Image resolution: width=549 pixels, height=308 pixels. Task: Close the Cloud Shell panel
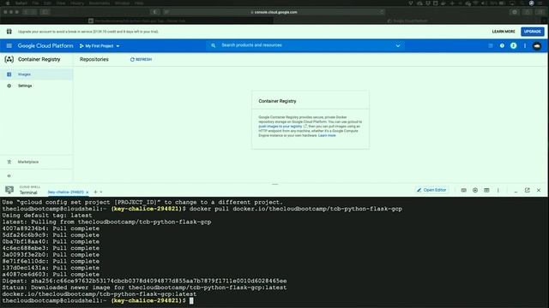539,190
